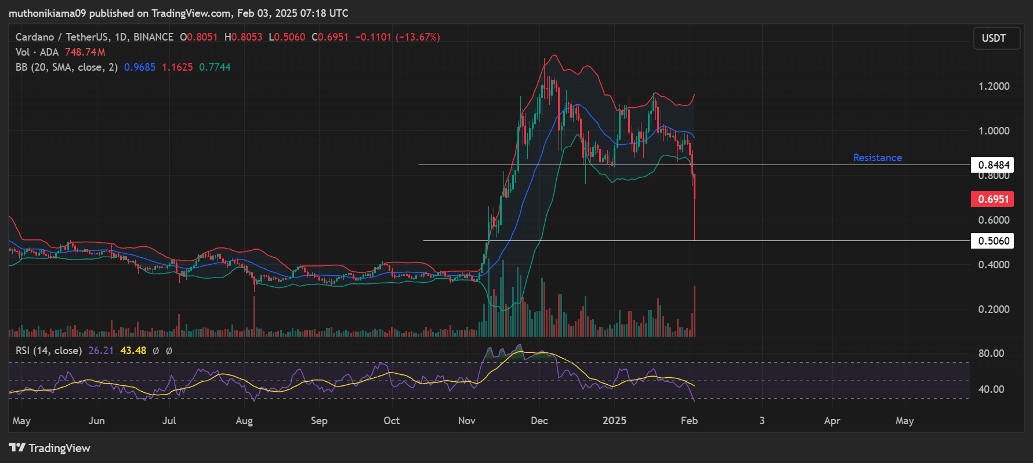Click the 0.8484 price label on axis
Image resolution: width=1033 pixels, height=463 pixels.
(993, 165)
